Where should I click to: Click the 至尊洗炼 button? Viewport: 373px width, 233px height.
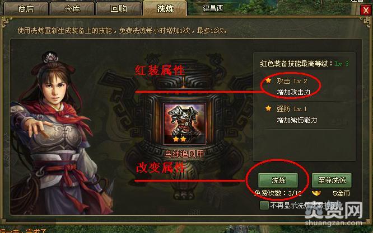(332, 180)
